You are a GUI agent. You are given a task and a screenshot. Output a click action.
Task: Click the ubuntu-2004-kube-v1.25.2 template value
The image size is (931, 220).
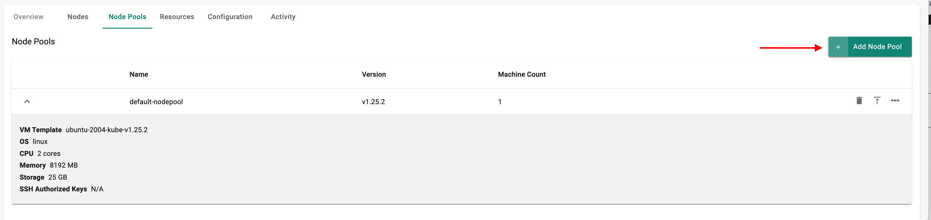click(107, 130)
